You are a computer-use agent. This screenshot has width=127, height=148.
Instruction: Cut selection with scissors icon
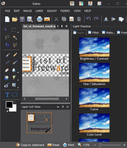[x=56, y=19]
